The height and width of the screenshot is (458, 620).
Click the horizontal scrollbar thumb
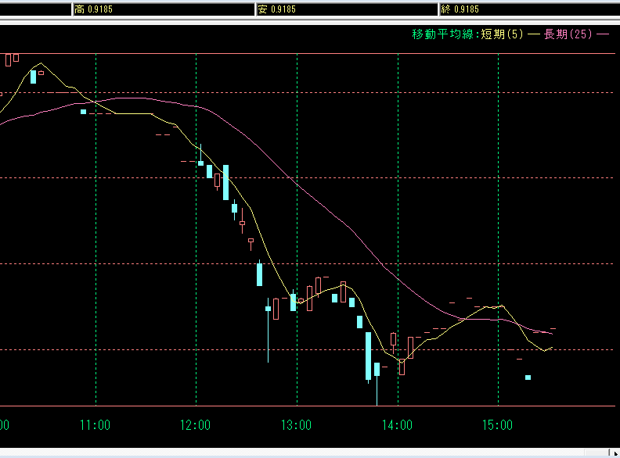597,453
